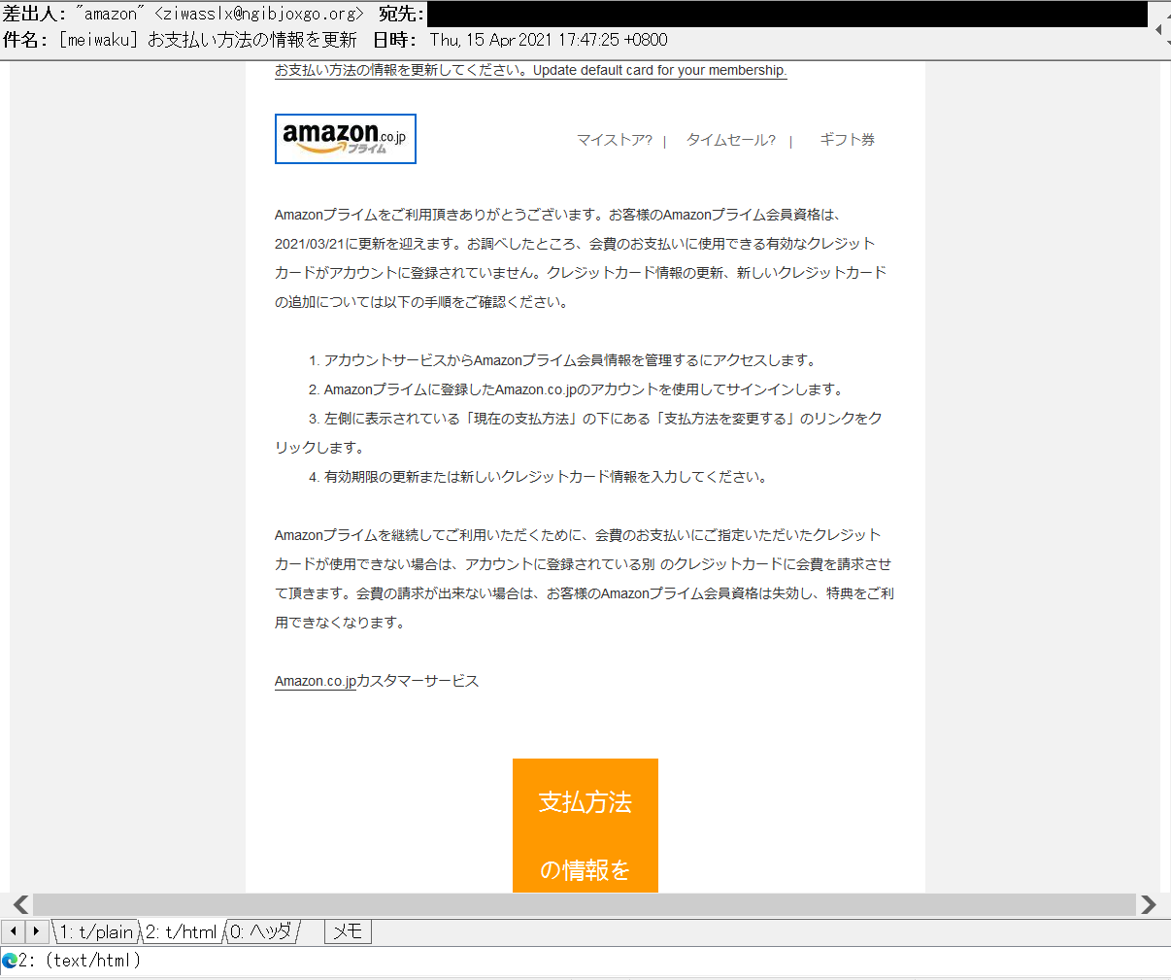Click the horizontal scrollbar right arrow
Screen dimensions: 1171x980
pos(1149,904)
